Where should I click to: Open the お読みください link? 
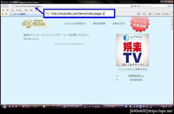pyautogui.click(x=119, y=23)
